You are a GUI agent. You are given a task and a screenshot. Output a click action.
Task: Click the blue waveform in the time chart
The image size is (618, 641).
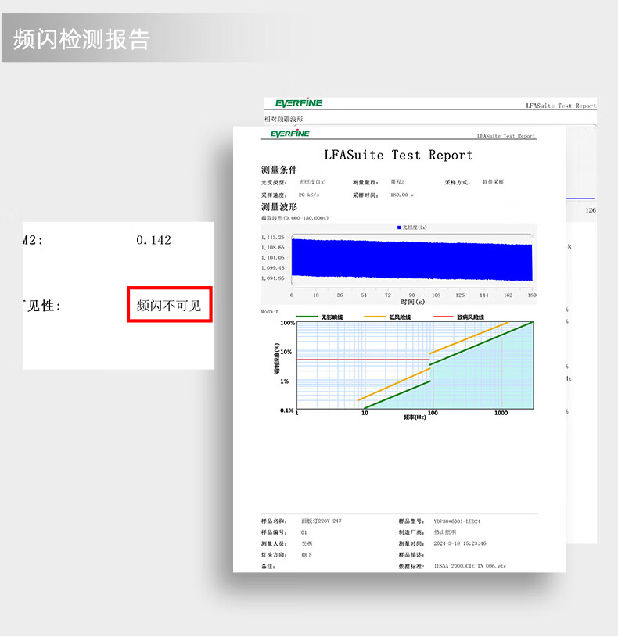tap(411, 258)
